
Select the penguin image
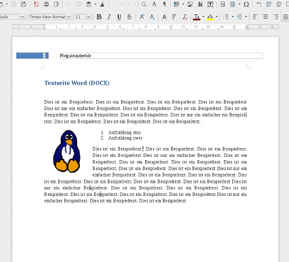67,151
